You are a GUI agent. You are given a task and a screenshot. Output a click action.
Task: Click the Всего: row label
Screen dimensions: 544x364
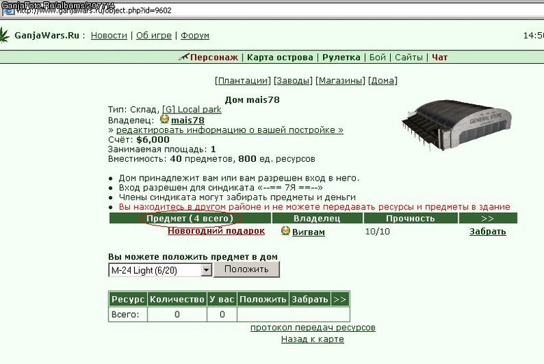[x=125, y=315]
